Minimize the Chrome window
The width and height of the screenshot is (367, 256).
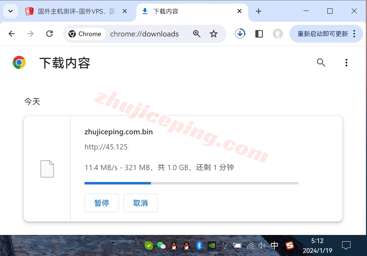306,11
